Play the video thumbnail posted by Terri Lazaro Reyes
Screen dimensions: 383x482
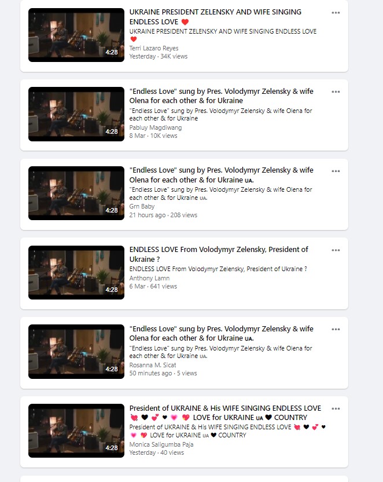click(76, 35)
